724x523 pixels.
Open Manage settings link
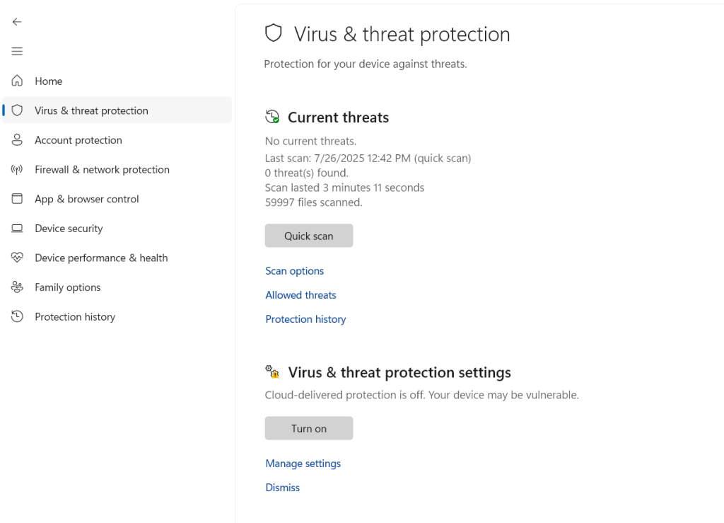[x=303, y=464]
